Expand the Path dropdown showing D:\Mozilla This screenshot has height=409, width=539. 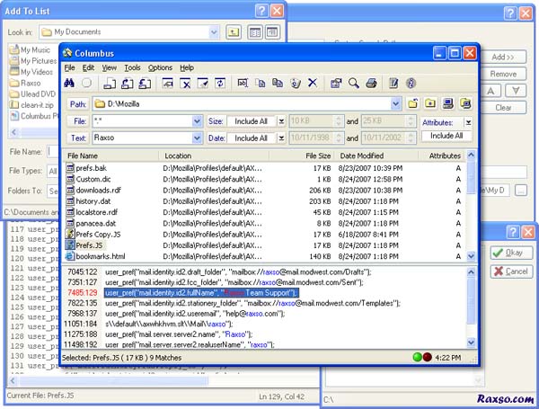396,103
